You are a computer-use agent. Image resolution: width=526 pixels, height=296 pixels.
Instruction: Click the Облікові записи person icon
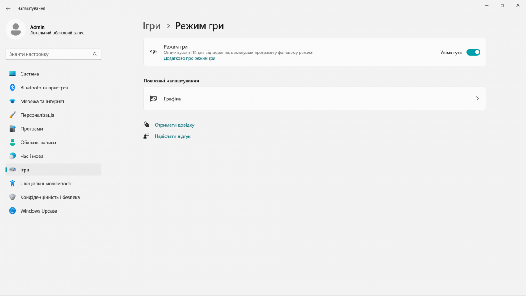click(12, 143)
